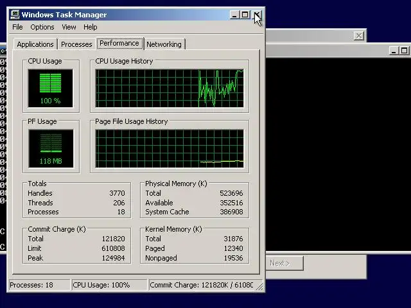Minimize the black console window behind
This screenshot has height=308, width=411.
tap(394, 51)
